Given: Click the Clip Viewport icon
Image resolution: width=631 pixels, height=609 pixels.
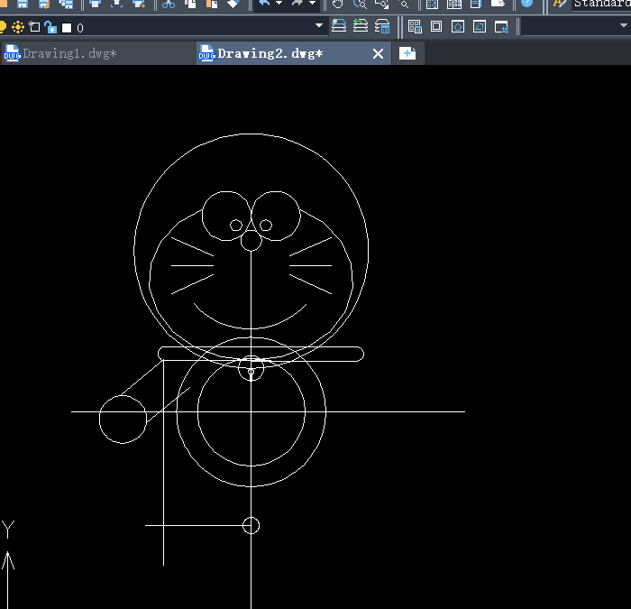Looking at the screenshot, I should tap(501, 27).
